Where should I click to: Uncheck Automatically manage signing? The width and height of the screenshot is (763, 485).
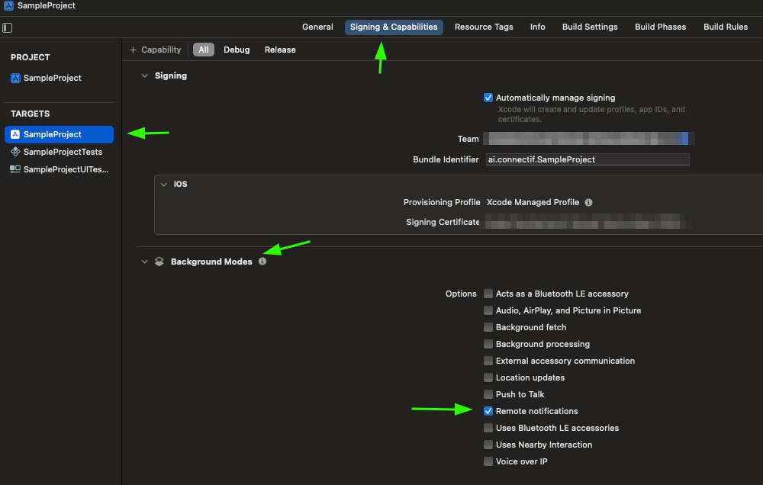(488, 98)
